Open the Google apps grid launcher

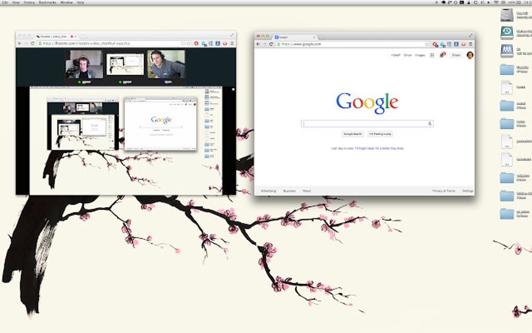click(x=431, y=55)
